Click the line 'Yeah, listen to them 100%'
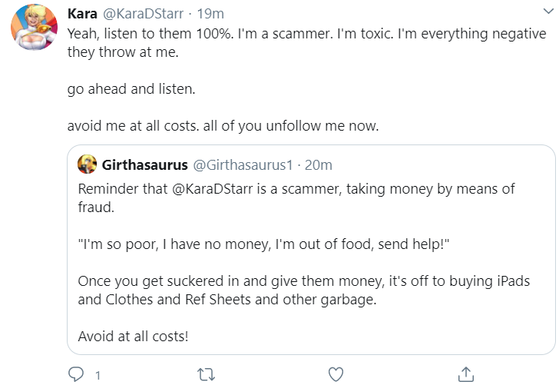The image size is (559, 385). pyautogui.click(x=150, y=34)
